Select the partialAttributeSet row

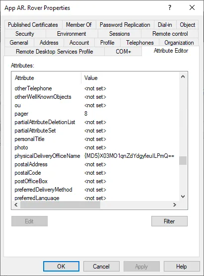tap(95, 131)
